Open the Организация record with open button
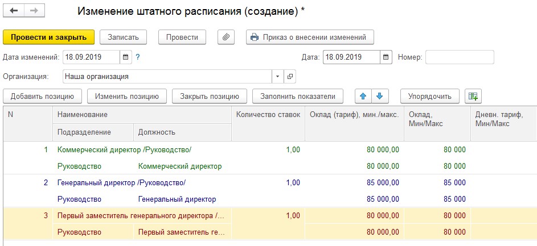The width and height of the screenshot is (537, 246). pos(290,76)
